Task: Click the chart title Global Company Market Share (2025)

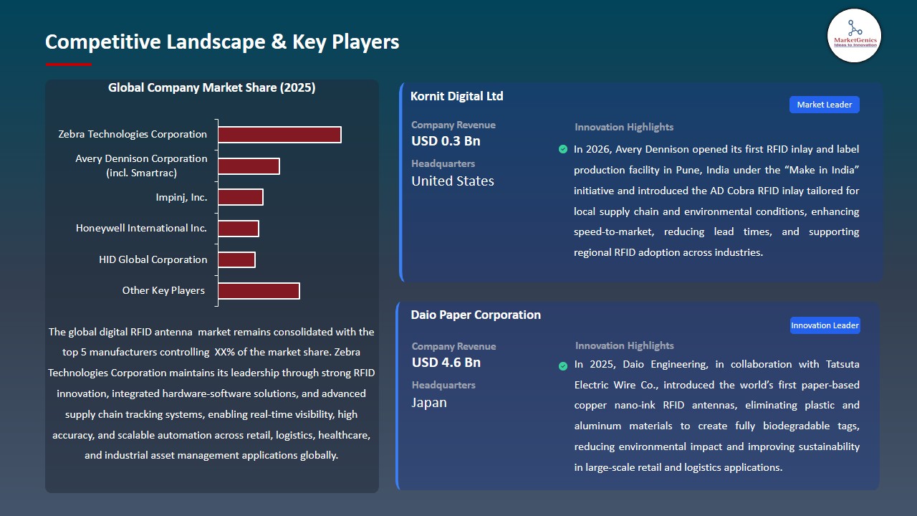Action: point(212,87)
